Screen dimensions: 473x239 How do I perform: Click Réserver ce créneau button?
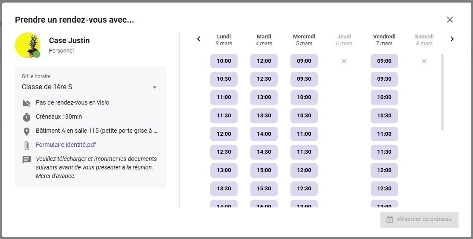click(x=419, y=219)
